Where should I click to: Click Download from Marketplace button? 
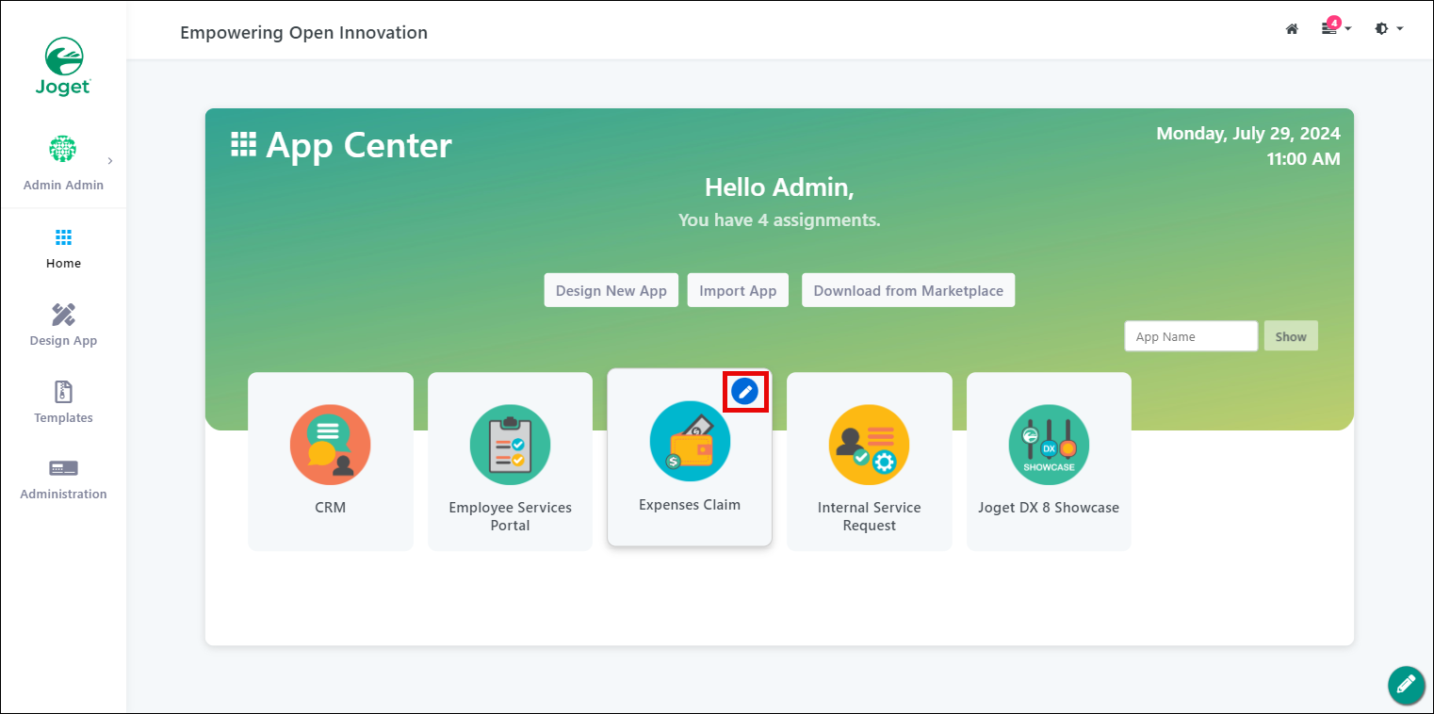(x=908, y=290)
